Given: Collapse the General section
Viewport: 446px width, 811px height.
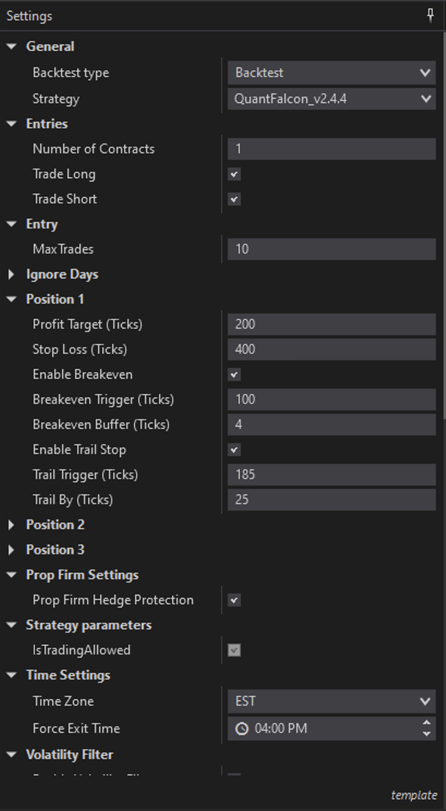Looking at the screenshot, I should pyautogui.click(x=11, y=47).
